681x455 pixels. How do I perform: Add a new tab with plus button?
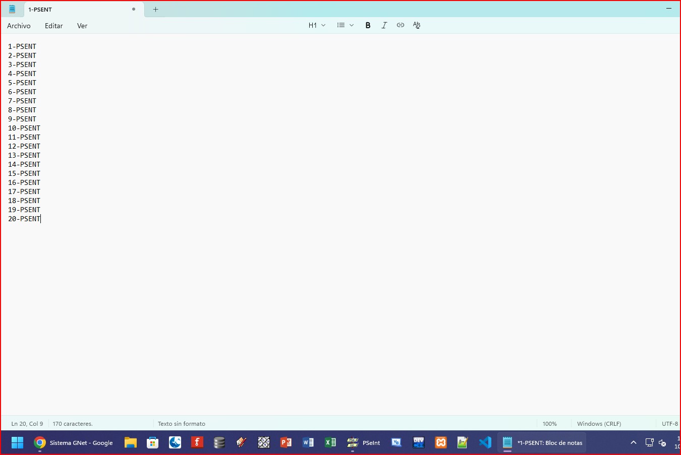coord(155,9)
